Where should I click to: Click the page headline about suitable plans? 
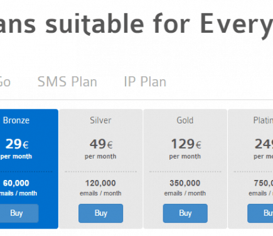point(136,25)
